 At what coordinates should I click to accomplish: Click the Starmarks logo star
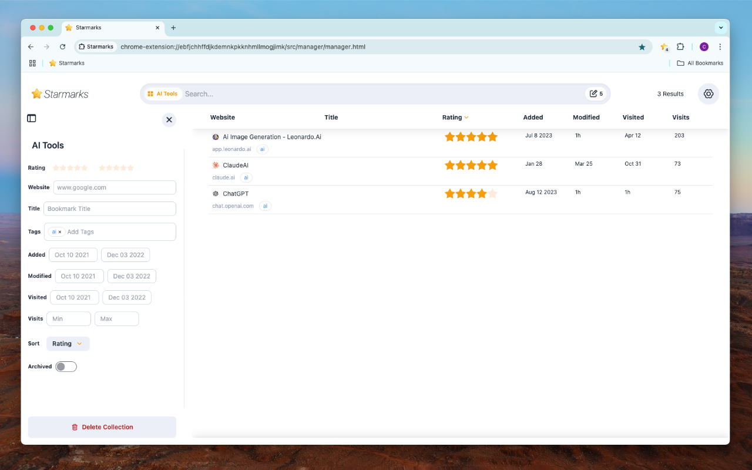tap(36, 93)
